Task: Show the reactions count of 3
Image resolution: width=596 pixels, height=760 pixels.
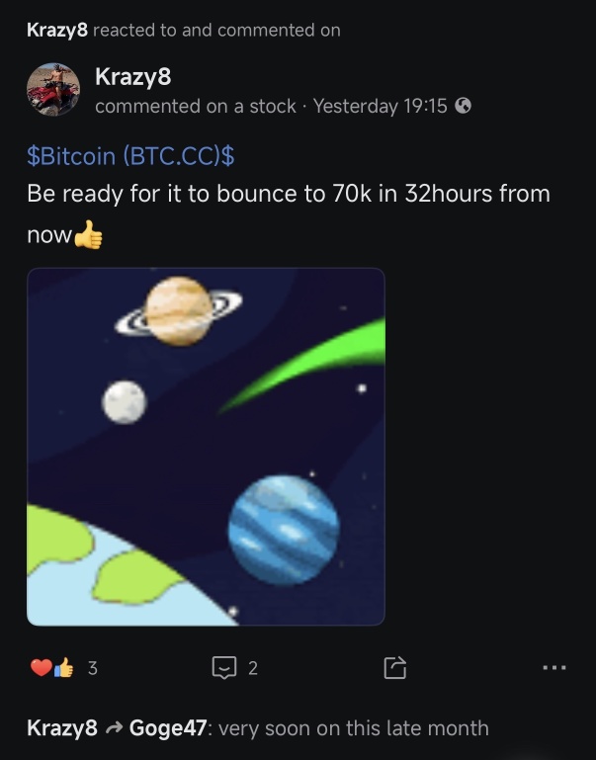Action: point(93,668)
